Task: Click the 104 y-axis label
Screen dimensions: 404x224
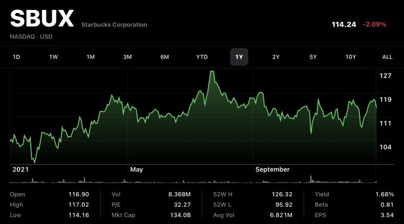Action: pos(386,147)
